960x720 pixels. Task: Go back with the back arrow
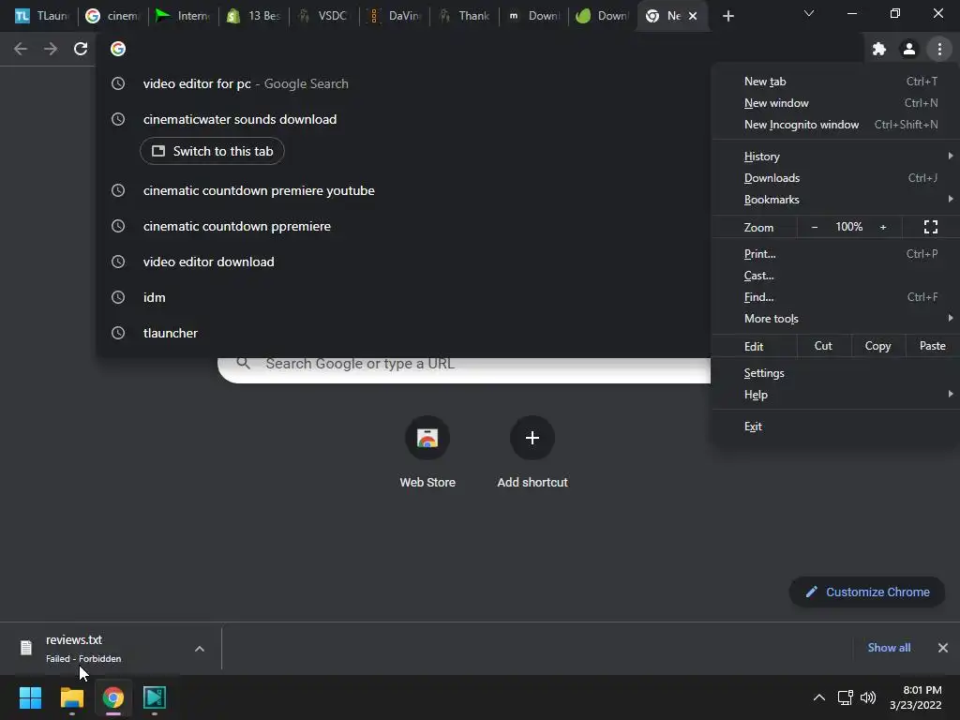(21, 49)
